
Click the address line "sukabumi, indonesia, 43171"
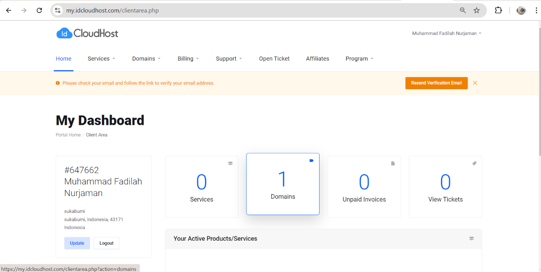(x=94, y=220)
